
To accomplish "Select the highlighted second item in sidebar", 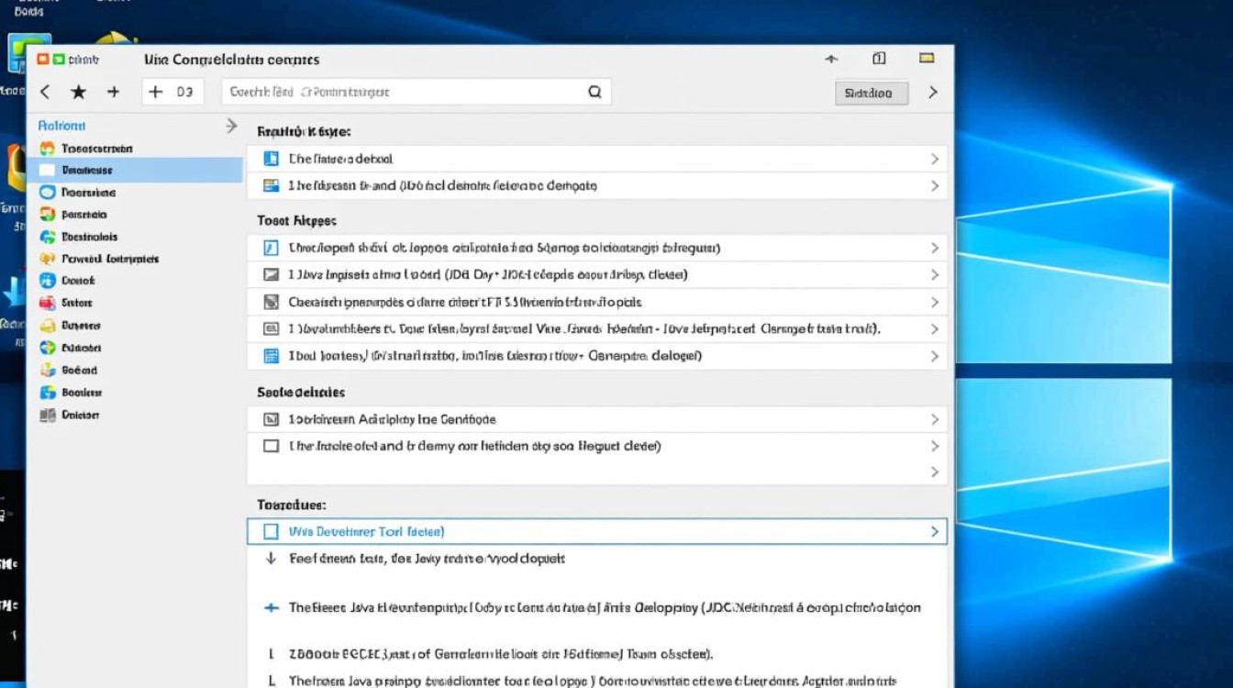I will (x=87, y=171).
